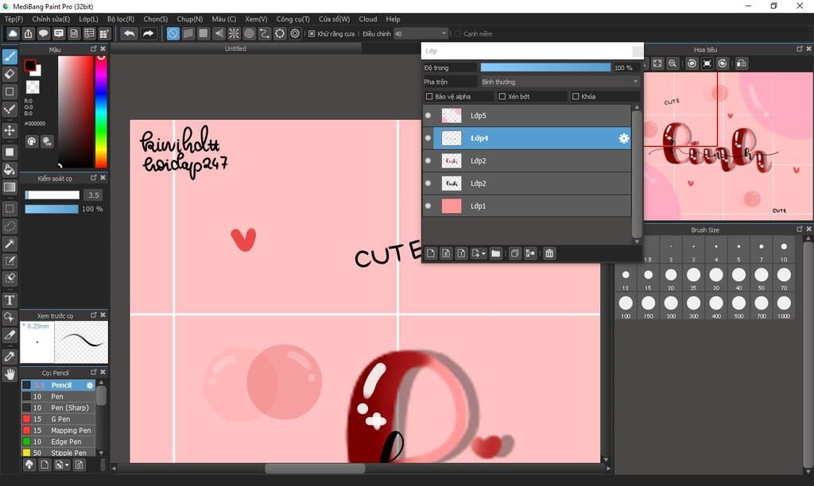Enable the Khóa lock checkbox
The width and height of the screenshot is (814, 486).
576,96
